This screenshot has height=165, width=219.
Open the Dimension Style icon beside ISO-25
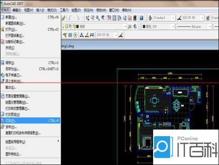(179, 18)
